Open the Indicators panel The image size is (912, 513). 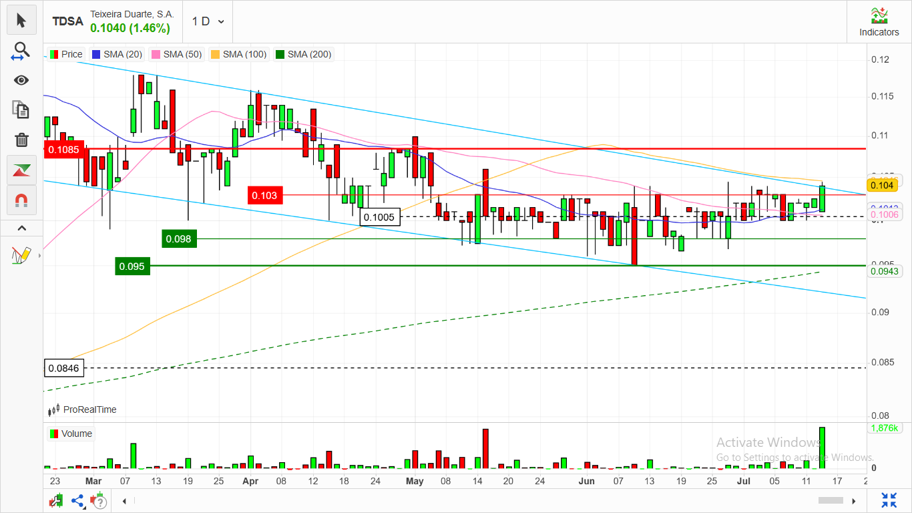879,22
